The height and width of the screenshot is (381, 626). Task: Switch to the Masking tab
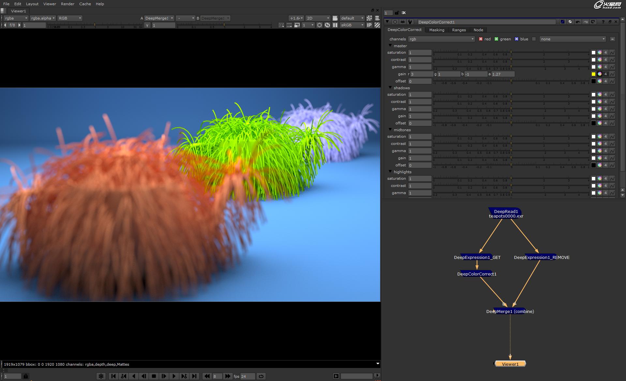coord(437,30)
